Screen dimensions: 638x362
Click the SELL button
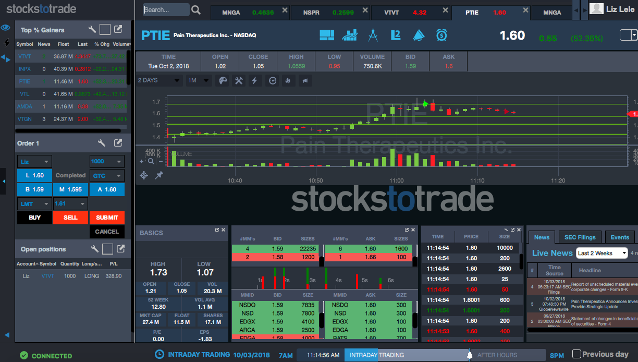70,218
